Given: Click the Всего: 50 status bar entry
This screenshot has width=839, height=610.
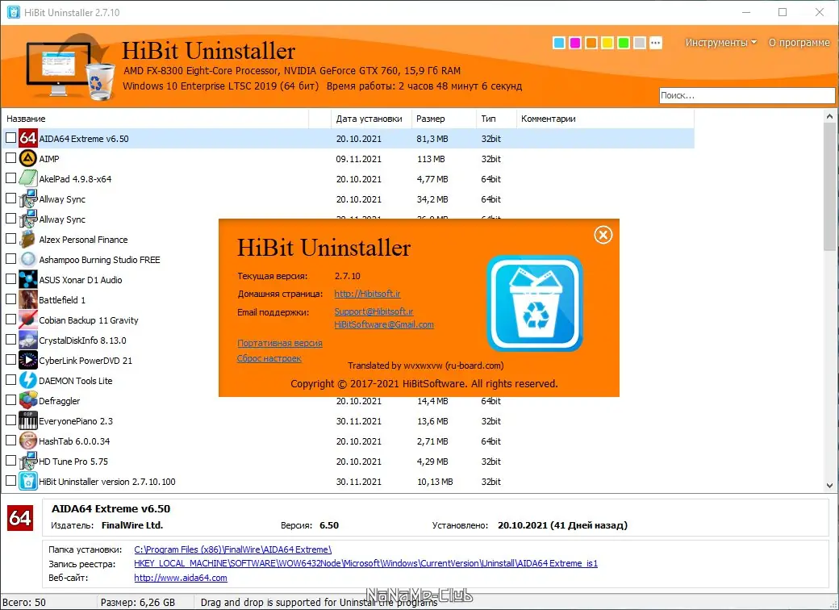Looking at the screenshot, I should 25,602.
